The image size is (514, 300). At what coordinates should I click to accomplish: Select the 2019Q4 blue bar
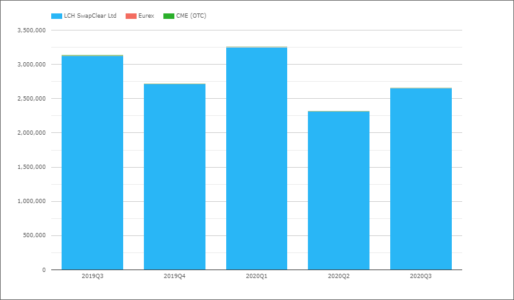pyautogui.click(x=175, y=177)
